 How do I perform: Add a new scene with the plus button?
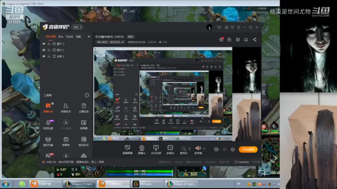89,37
